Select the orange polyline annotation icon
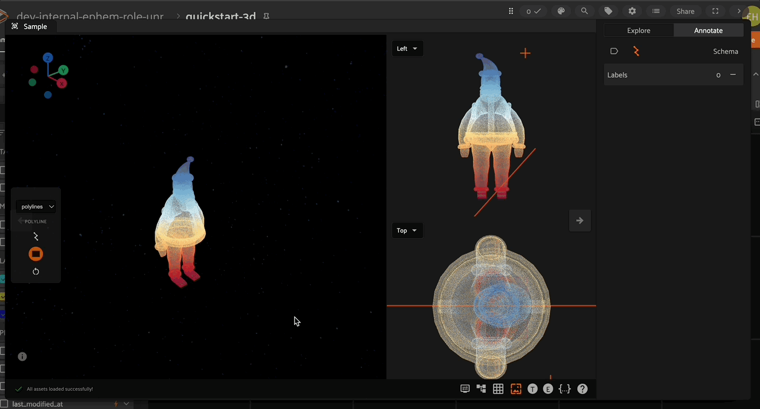This screenshot has width=760, height=409. [636, 52]
